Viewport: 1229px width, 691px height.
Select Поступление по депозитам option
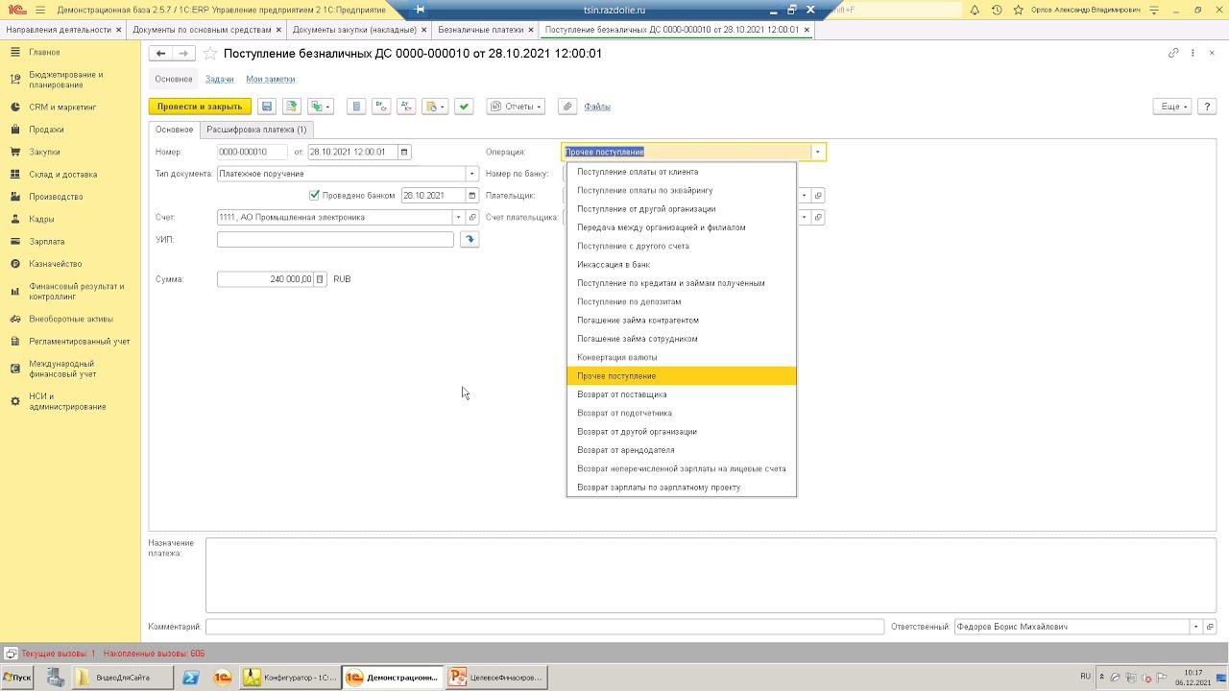click(682, 301)
